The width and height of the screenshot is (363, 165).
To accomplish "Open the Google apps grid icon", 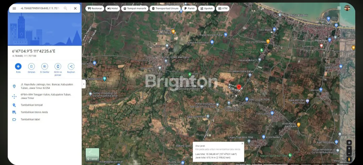I will pos(339,8).
